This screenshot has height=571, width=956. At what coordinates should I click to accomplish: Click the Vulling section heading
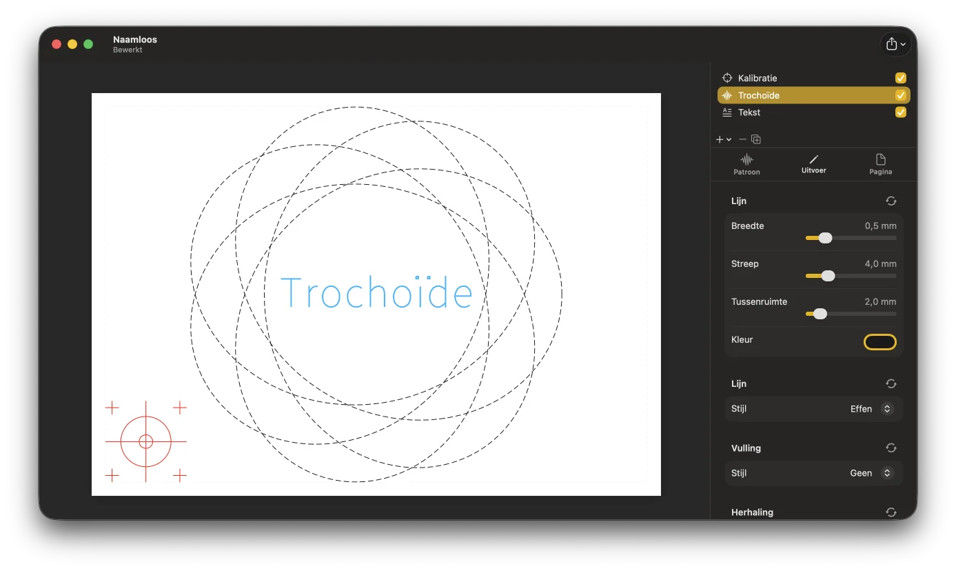pyautogui.click(x=746, y=448)
